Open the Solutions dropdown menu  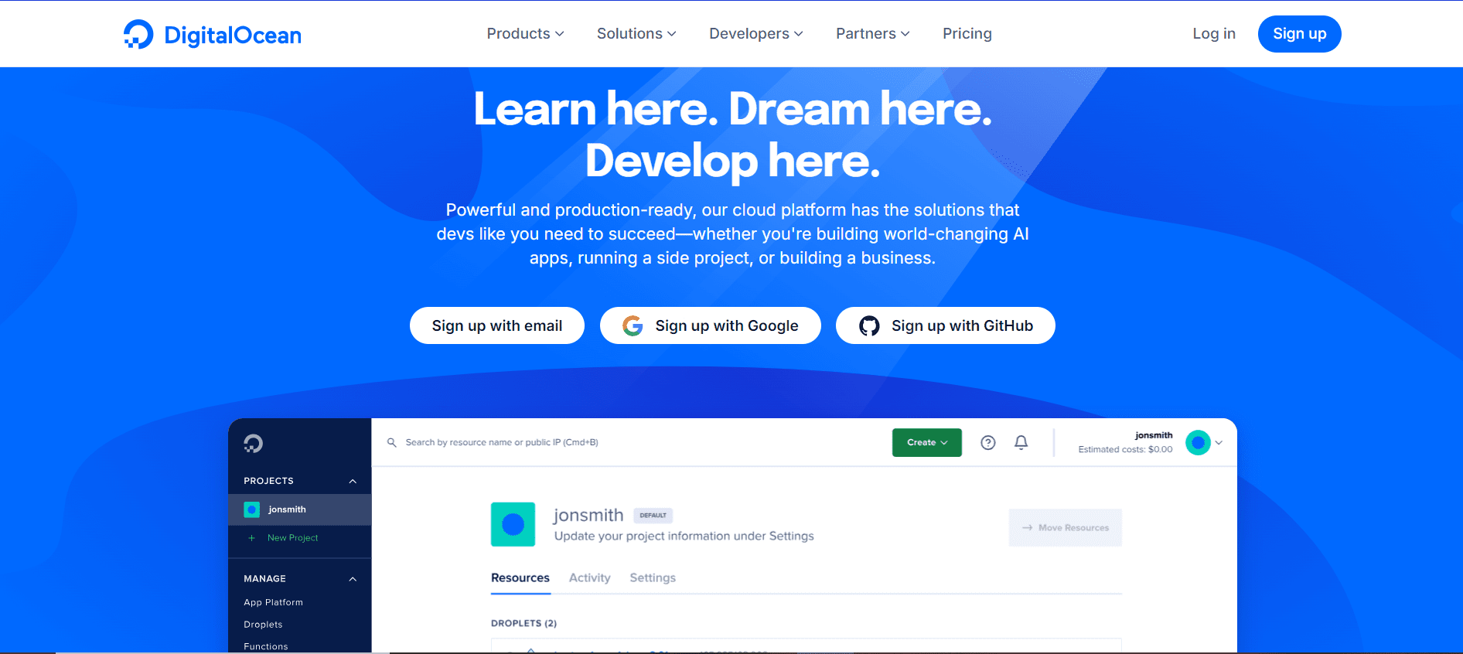[636, 33]
